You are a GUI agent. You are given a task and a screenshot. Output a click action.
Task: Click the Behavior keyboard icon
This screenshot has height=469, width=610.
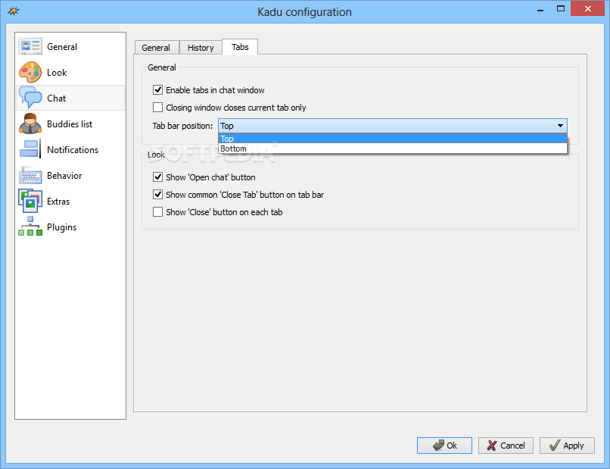pyautogui.click(x=30, y=175)
